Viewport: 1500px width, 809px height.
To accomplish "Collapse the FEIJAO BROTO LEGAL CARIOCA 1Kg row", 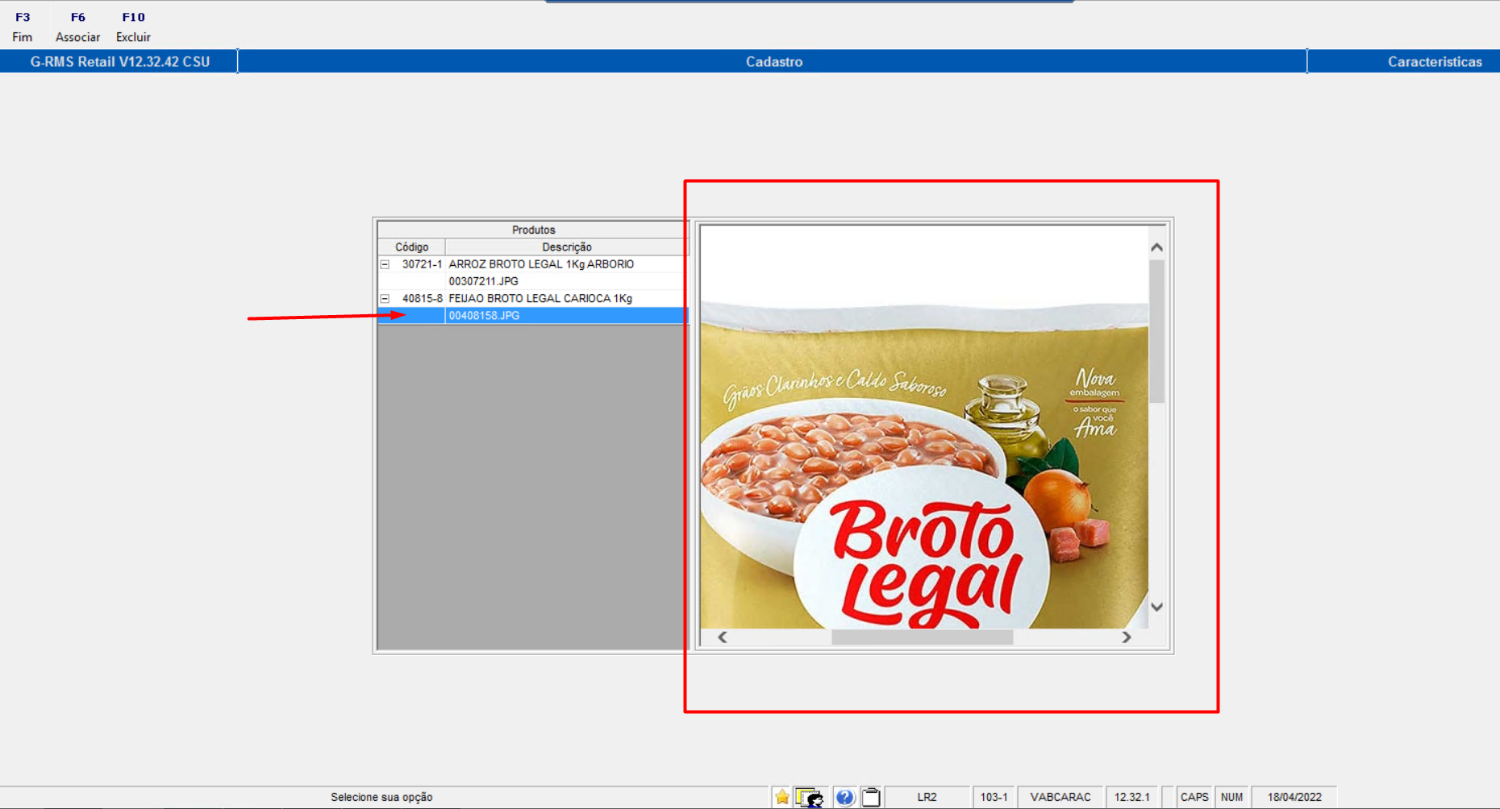I will (x=385, y=298).
